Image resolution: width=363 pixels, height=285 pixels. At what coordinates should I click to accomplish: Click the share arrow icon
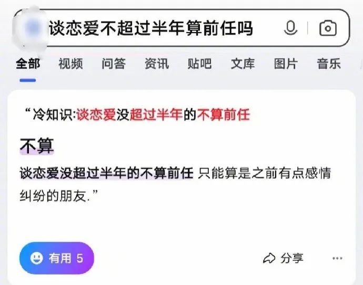point(269,258)
